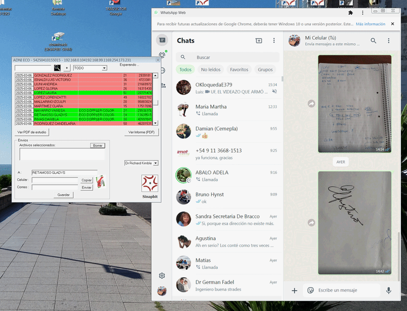407x311 pixels.
Task: Follow the Más información link
Action: coord(370,24)
